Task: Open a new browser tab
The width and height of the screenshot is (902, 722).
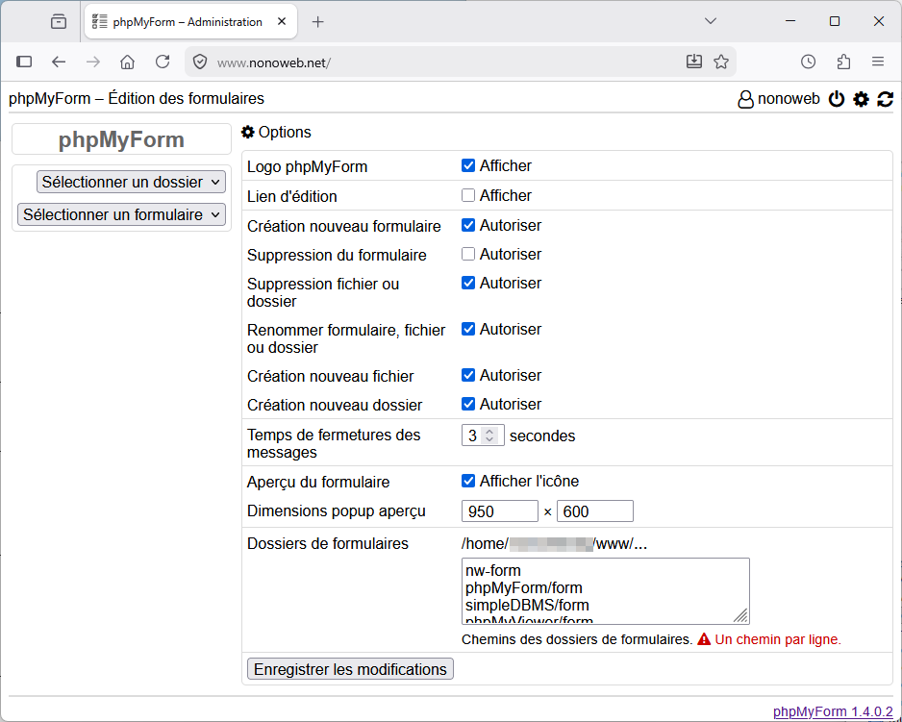Action: point(317,22)
